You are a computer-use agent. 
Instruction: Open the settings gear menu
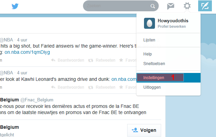187,6
